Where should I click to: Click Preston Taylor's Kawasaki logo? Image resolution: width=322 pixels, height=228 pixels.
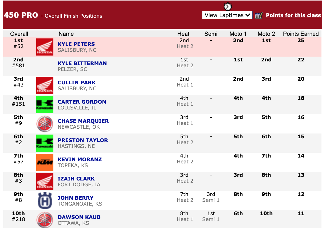click(45, 143)
